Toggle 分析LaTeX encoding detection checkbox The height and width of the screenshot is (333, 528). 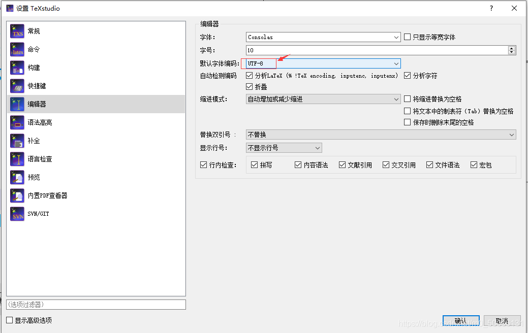(x=249, y=75)
